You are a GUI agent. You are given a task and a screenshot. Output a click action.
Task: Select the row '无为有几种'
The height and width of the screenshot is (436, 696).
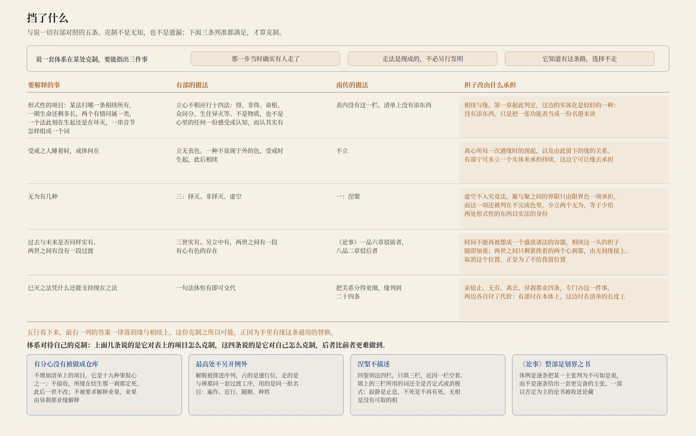[348, 206]
